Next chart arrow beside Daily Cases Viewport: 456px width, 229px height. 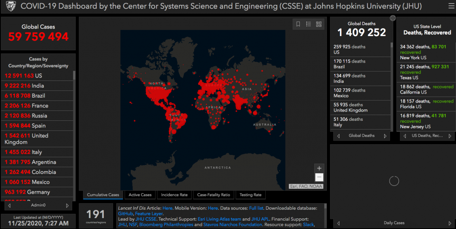[x=450, y=223]
